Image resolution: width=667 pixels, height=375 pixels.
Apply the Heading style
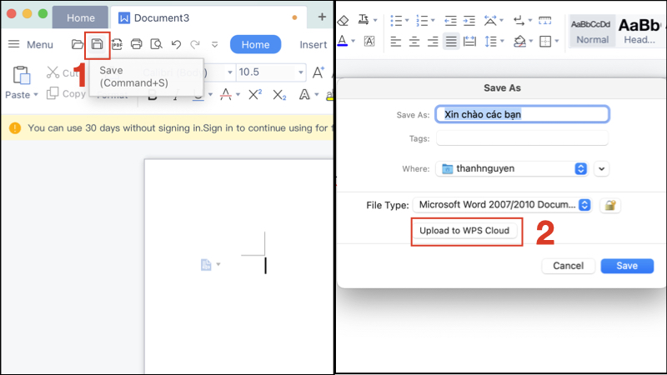tap(639, 32)
